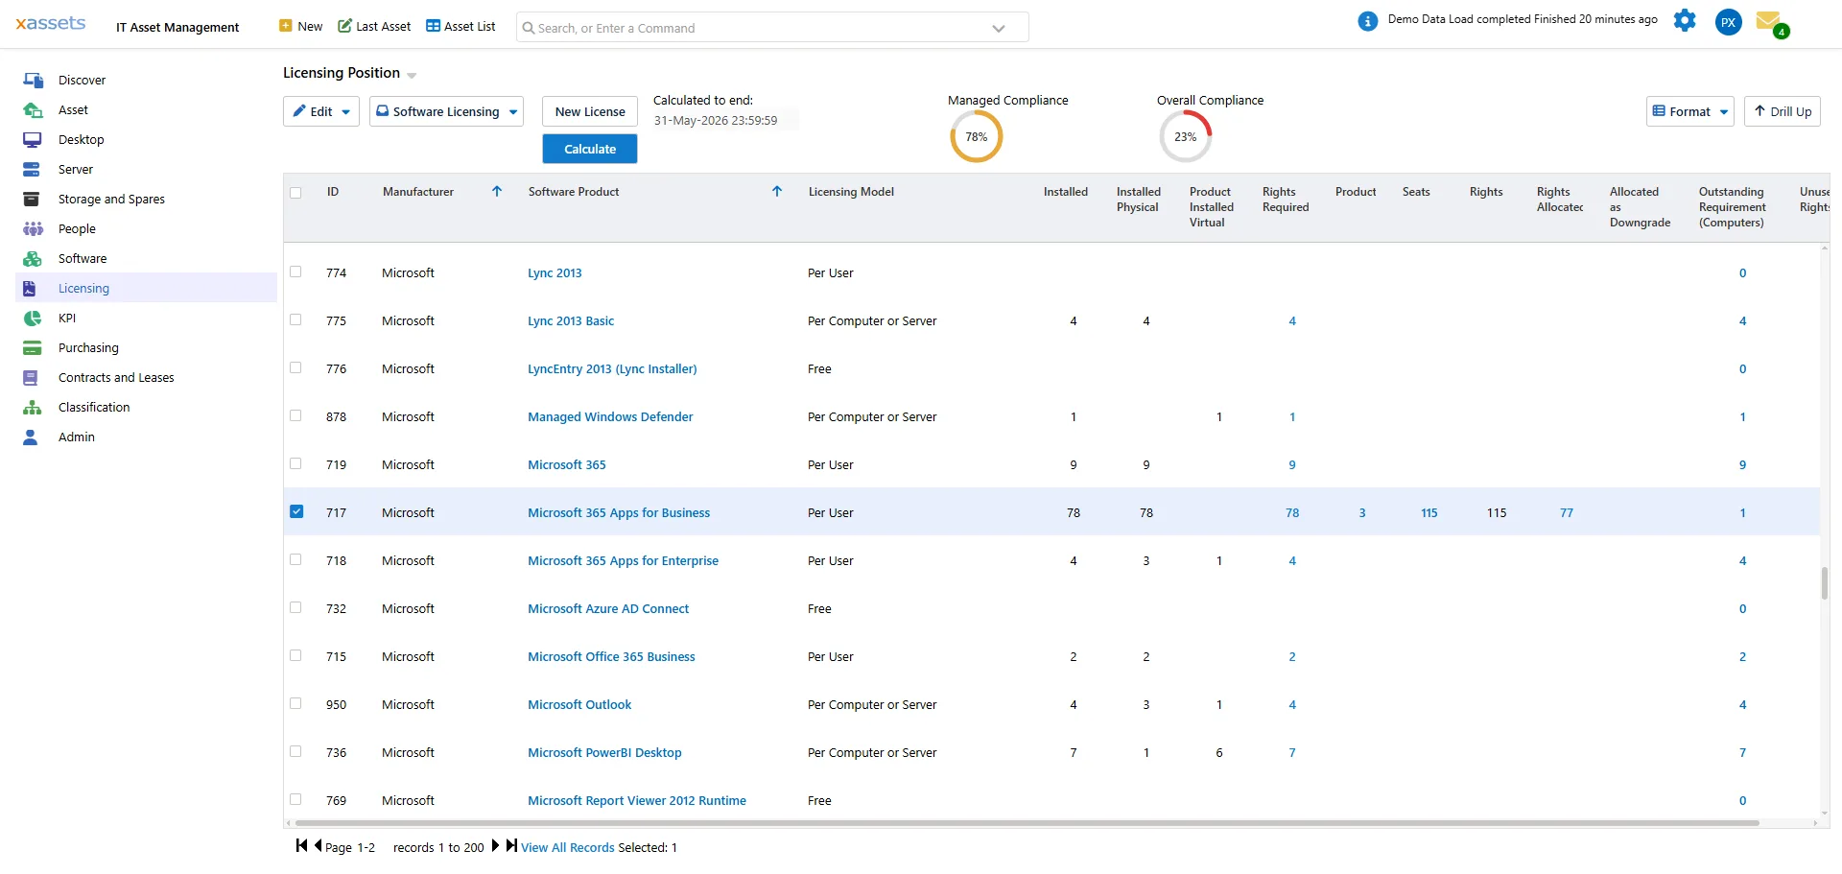Click View All Records link
The height and width of the screenshot is (874, 1842).
(567, 847)
